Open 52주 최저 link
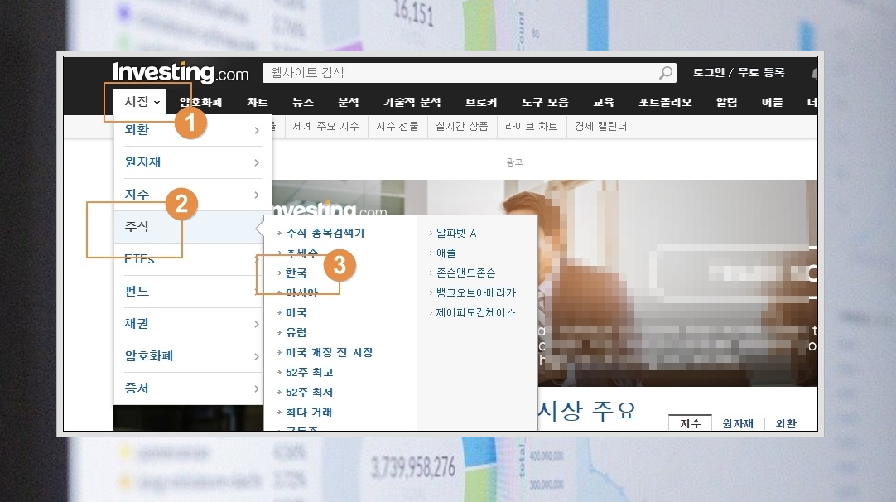The image size is (896, 502). [309, 393]
